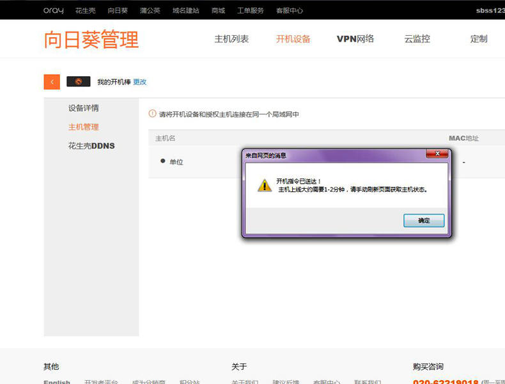
Task: Click the 购买咨询 footer heading
Action: click(x=428, y=367)
